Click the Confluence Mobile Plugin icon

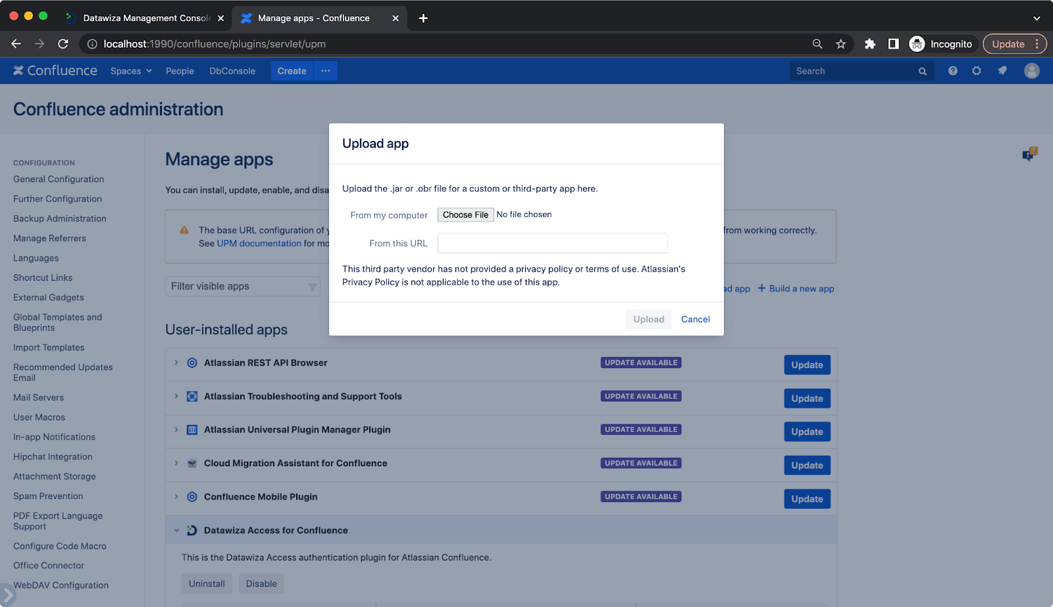tap(192, 497)
